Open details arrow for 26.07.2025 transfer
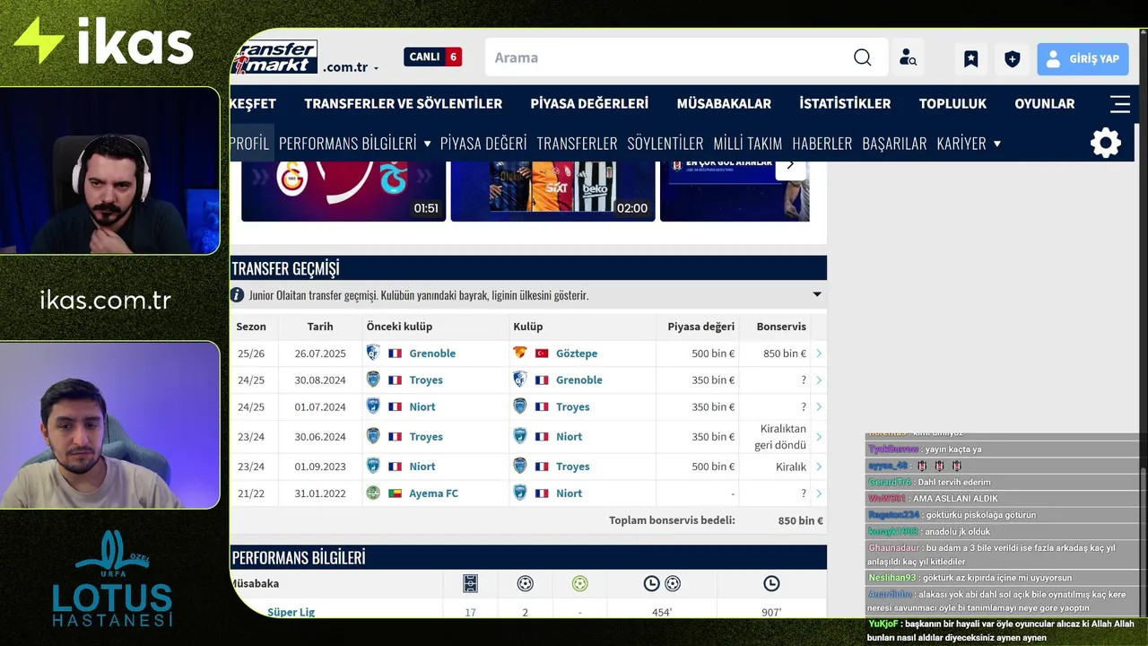This screenshot has height=646, width=1148. tap(819, 354)
